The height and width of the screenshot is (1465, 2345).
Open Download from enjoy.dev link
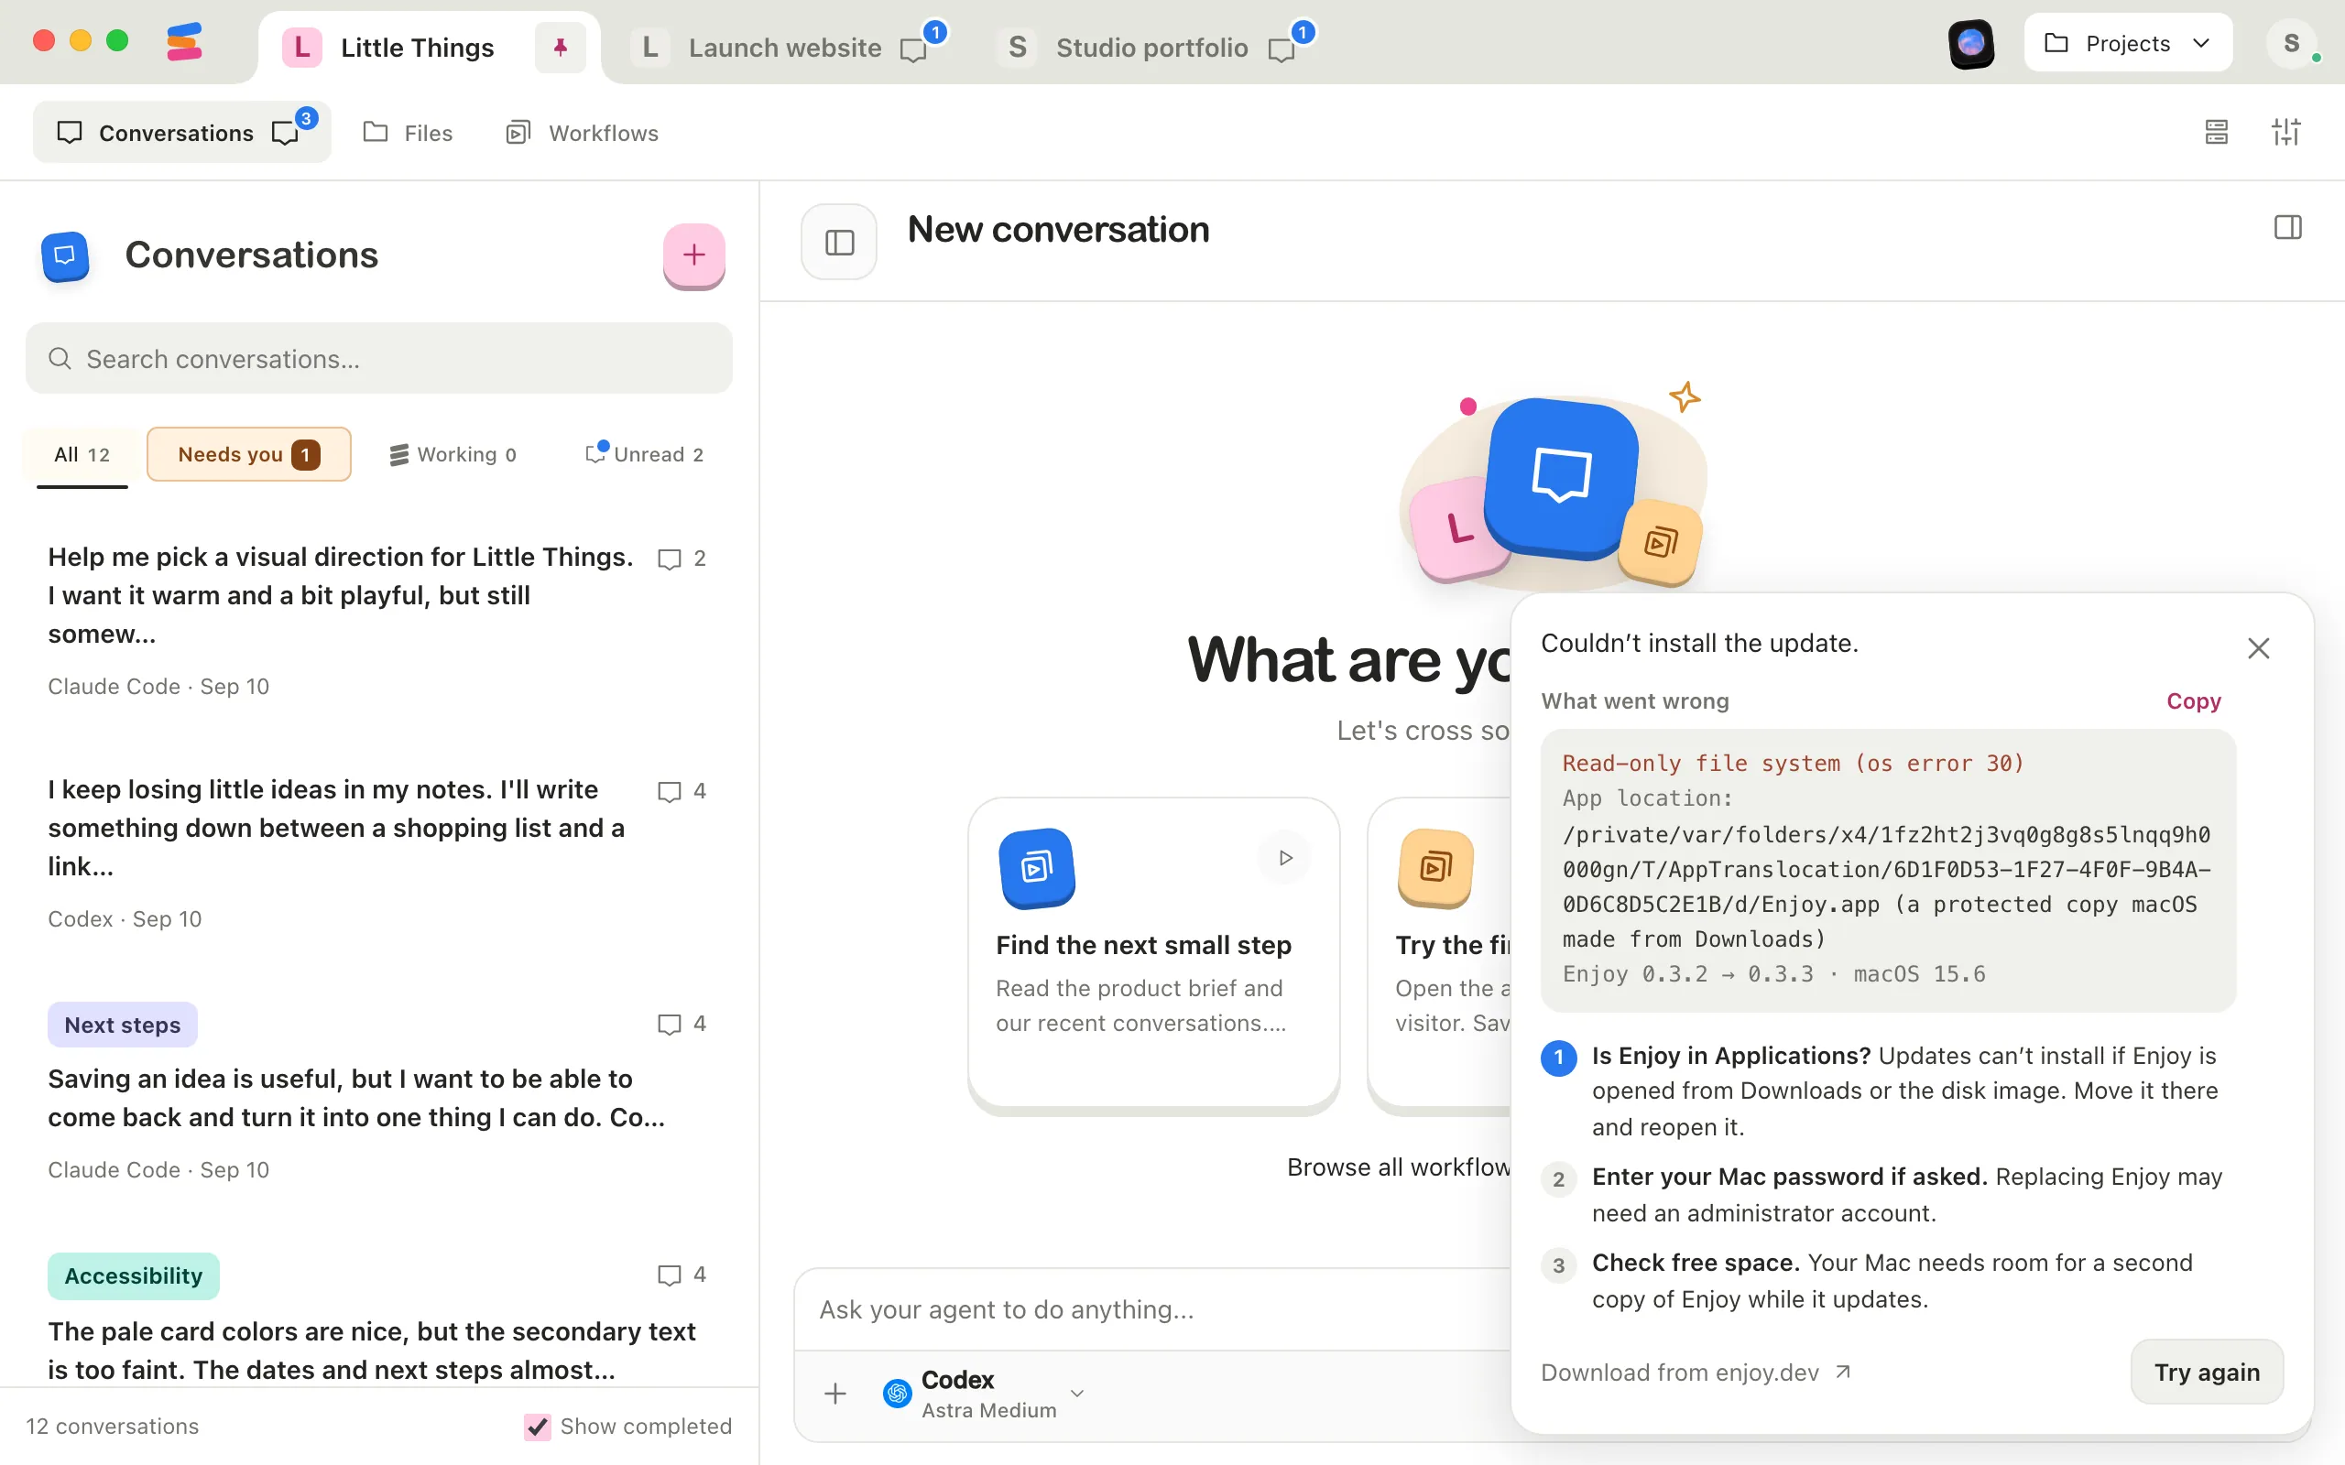(x=1696, y=1373)
